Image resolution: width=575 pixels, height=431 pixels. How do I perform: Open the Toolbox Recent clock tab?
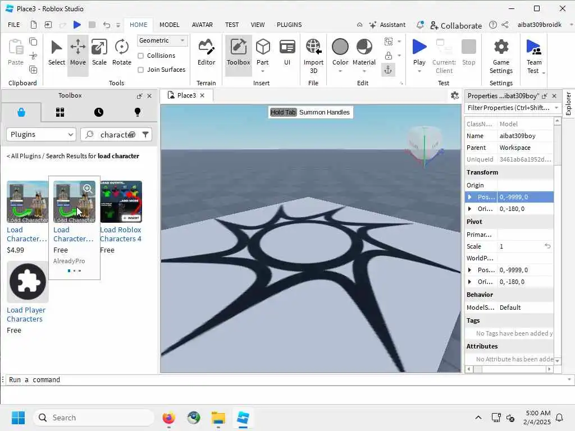point(99,112)
